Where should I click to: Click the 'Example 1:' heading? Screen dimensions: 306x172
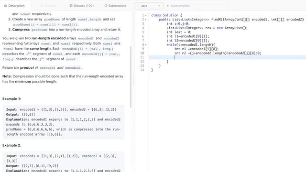[x=12, y=99]
